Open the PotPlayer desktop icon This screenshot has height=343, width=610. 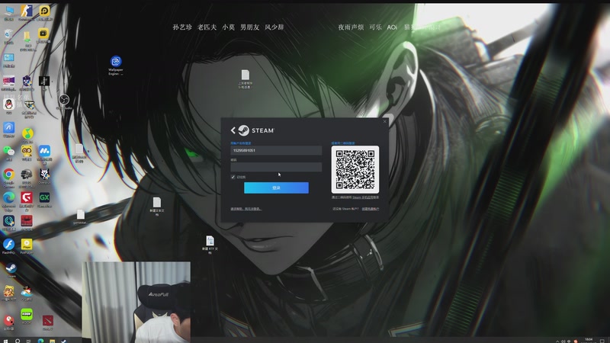pos(27,245)
